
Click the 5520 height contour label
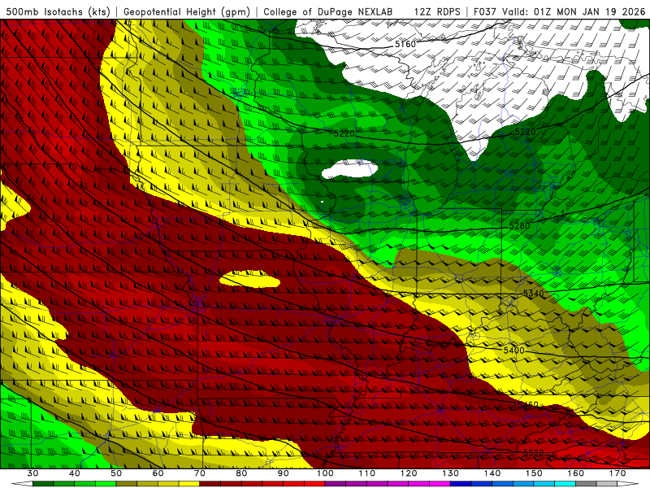533,453
